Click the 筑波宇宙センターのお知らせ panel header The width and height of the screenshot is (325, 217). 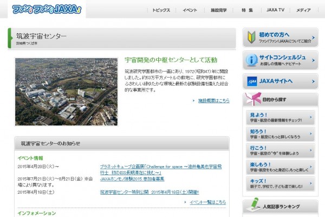pos(122,143)
